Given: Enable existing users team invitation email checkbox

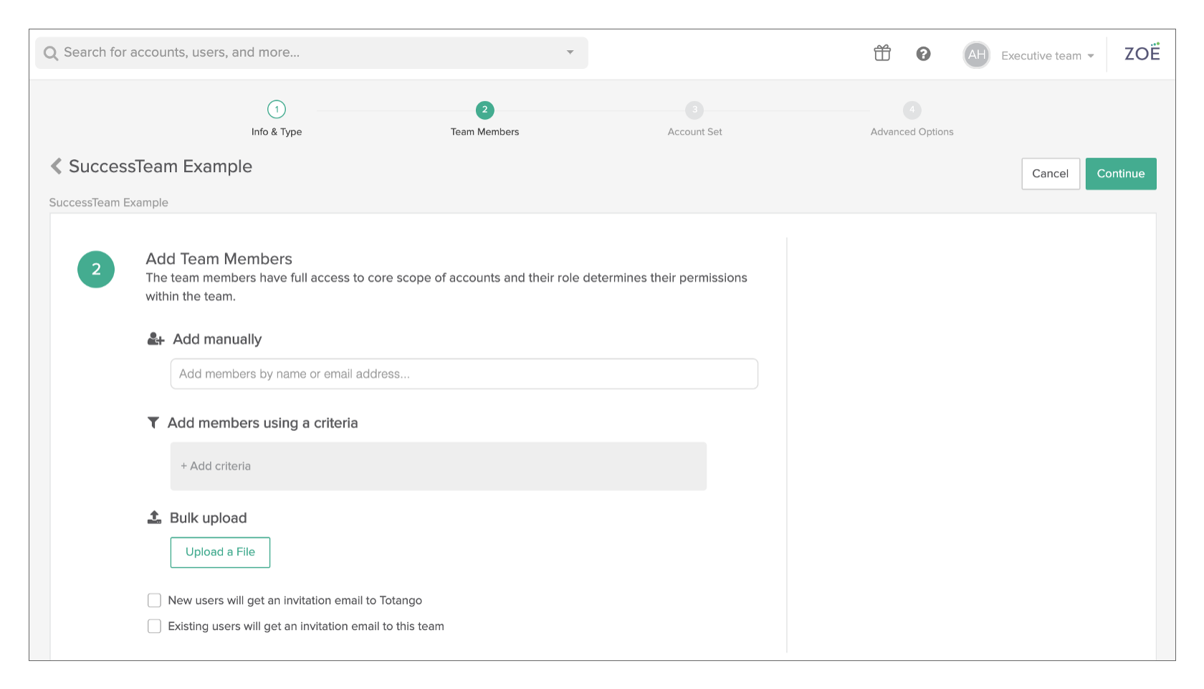Looking at the screenshot, I should [x=154, y=626].
